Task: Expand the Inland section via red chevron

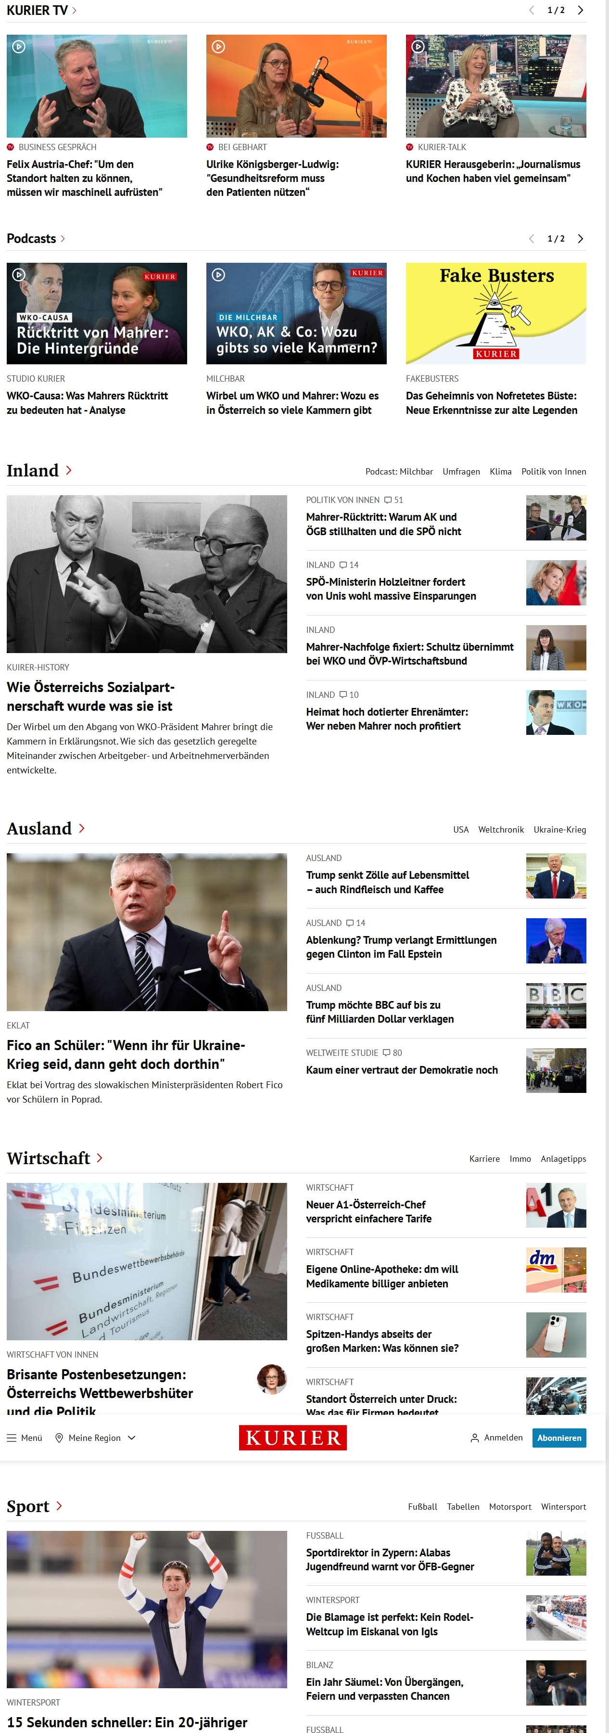Action: 69,470
